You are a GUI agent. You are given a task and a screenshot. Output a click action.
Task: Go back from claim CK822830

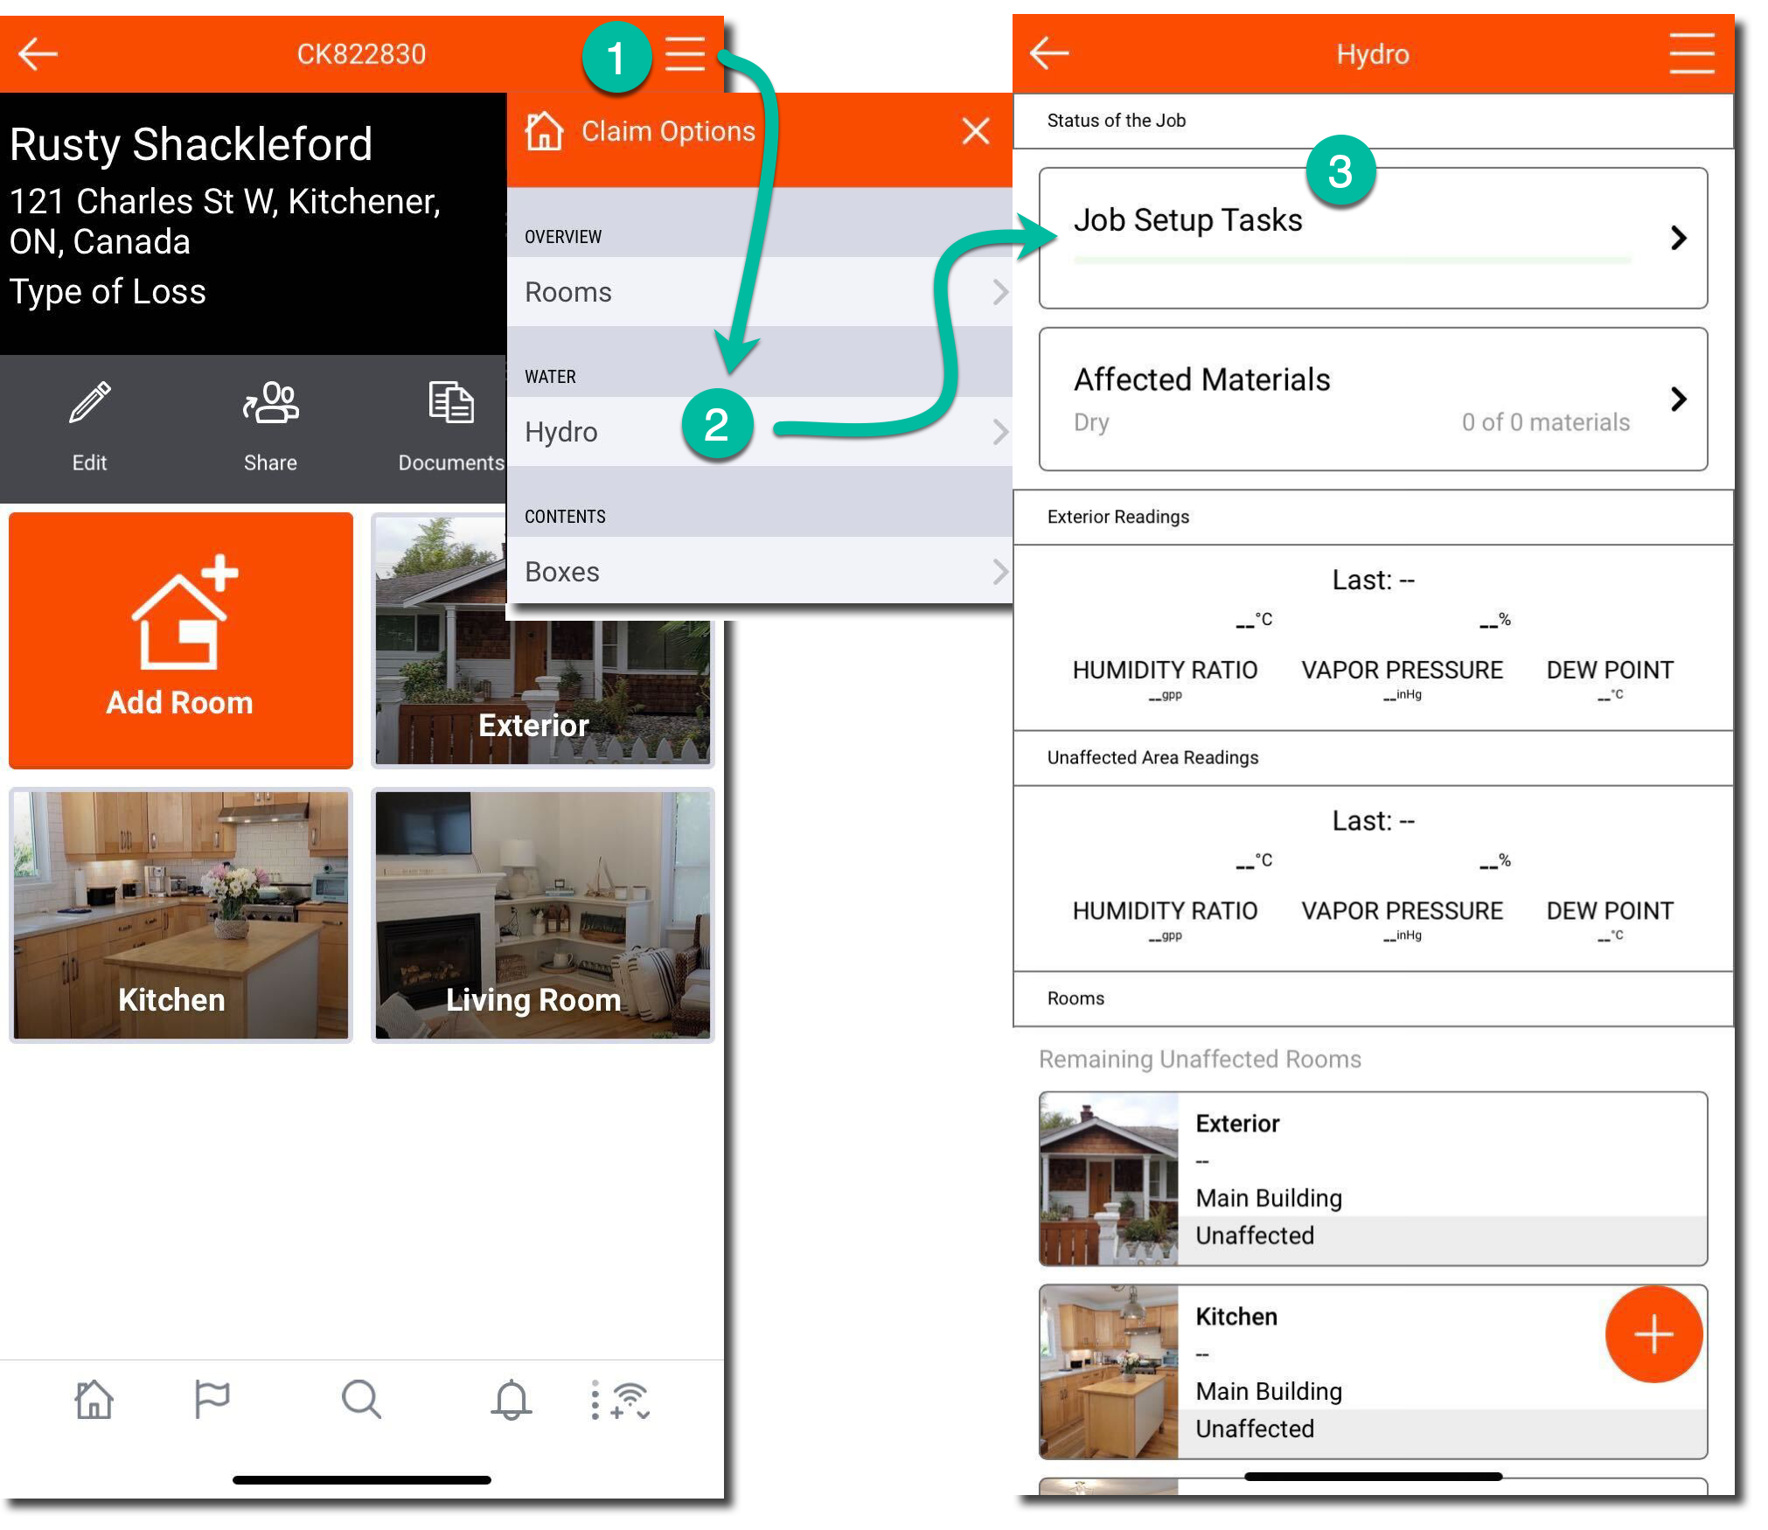coord(38,54)
